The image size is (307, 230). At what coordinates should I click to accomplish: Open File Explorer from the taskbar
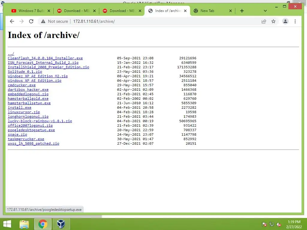pyautogui.click(x=24, y=224)
